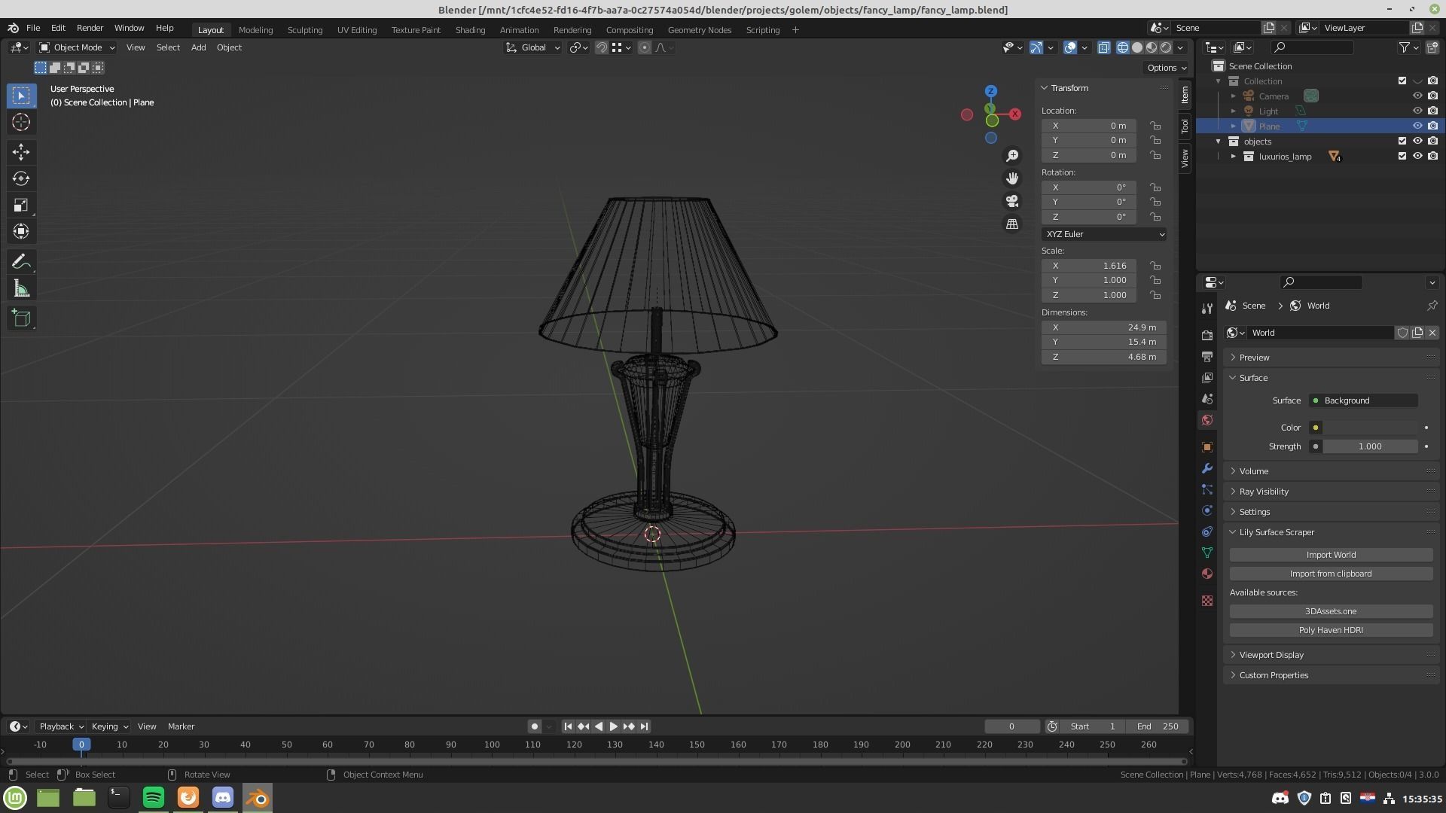Open Tool properties tab icon
Image resolution: width=1446 pixels, height=813 pixels.
coord(1207,308)
